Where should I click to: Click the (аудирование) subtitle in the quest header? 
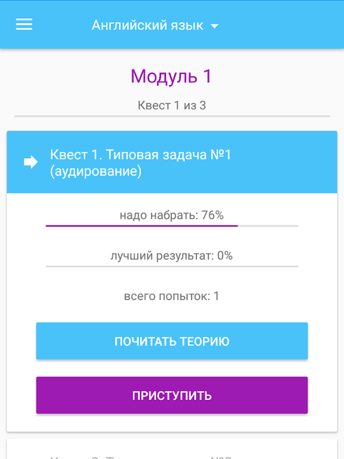click(96, 171)
